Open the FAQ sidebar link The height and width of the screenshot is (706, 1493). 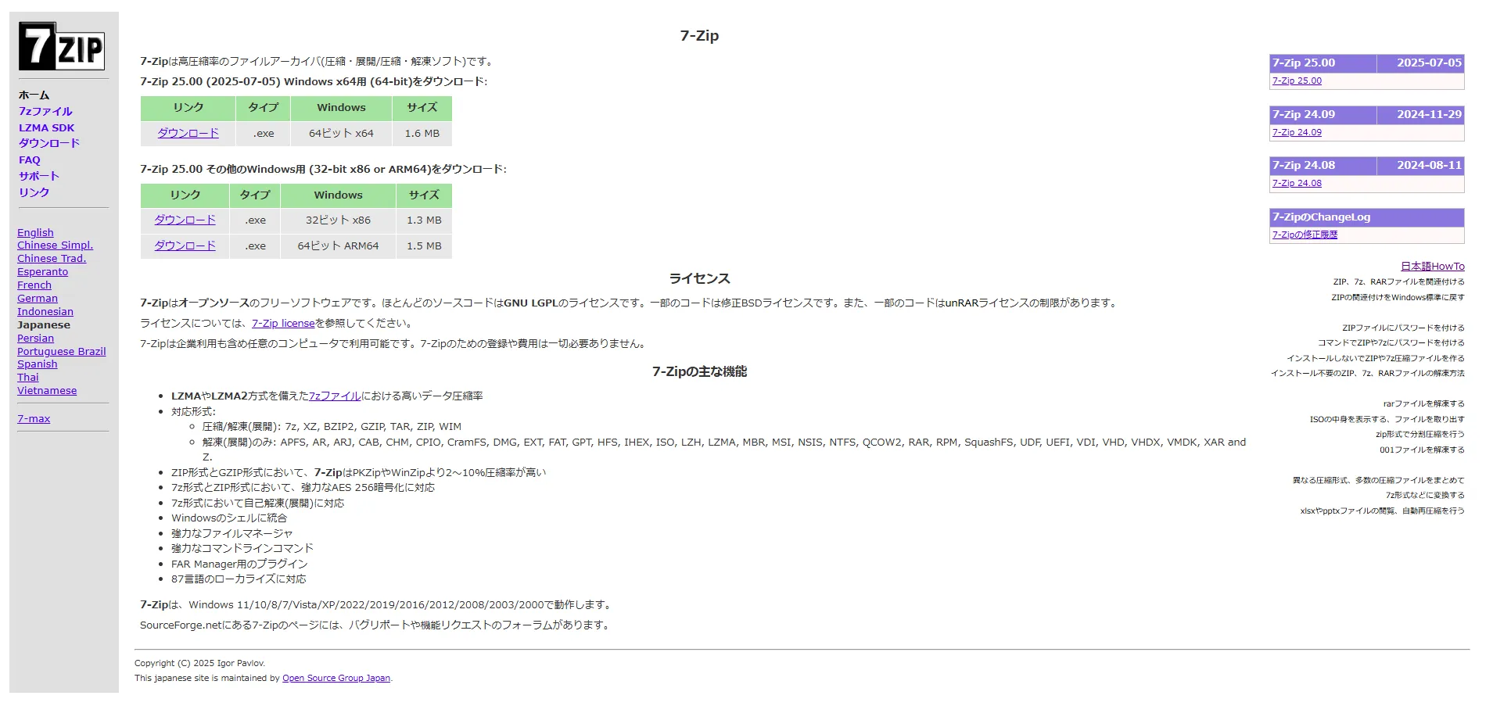pos(30,159)
